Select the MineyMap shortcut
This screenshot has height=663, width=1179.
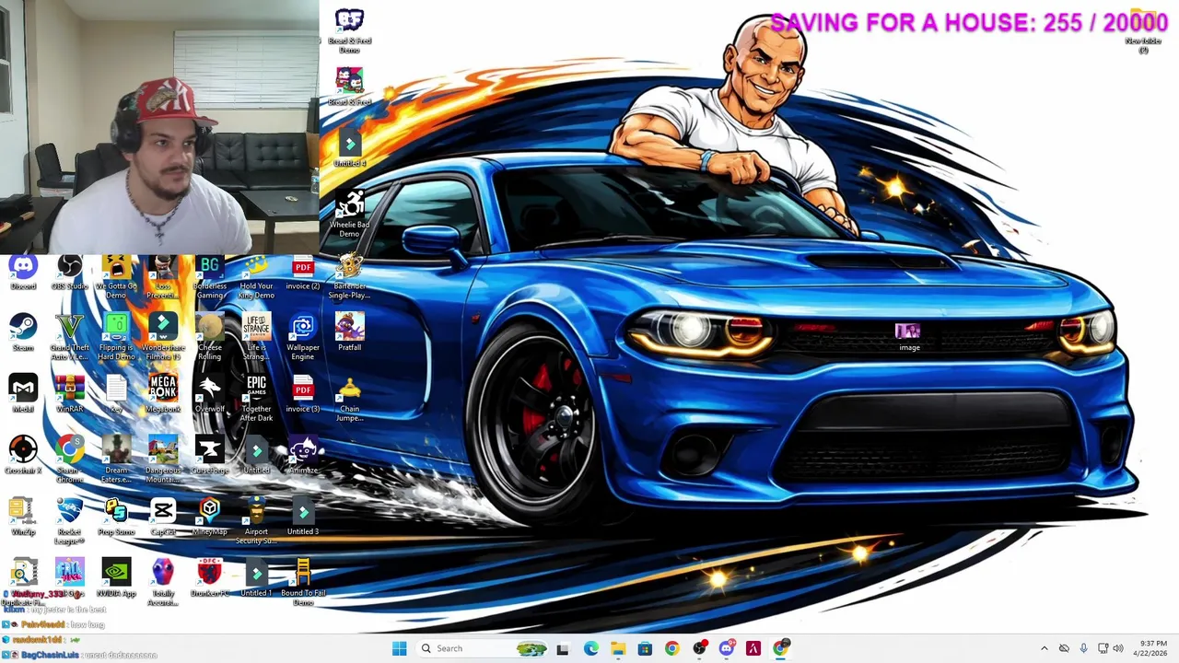[210, 518]
